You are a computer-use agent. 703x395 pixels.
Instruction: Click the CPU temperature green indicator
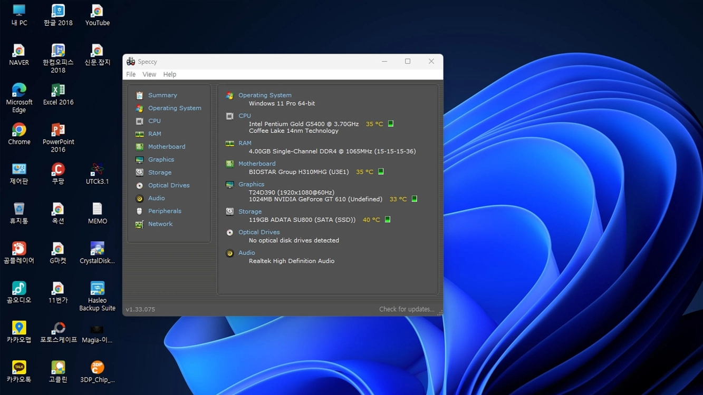click(x=391, y=124)
